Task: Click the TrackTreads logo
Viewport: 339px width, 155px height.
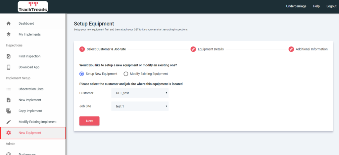Action: tap(33, 7)
